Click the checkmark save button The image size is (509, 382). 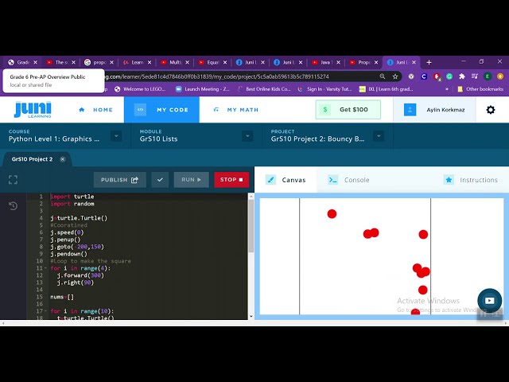160,180
